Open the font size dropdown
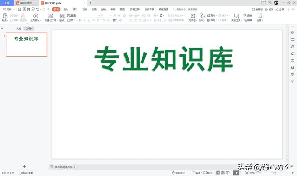This screenshot has height=176, width=297. point(111,15)
